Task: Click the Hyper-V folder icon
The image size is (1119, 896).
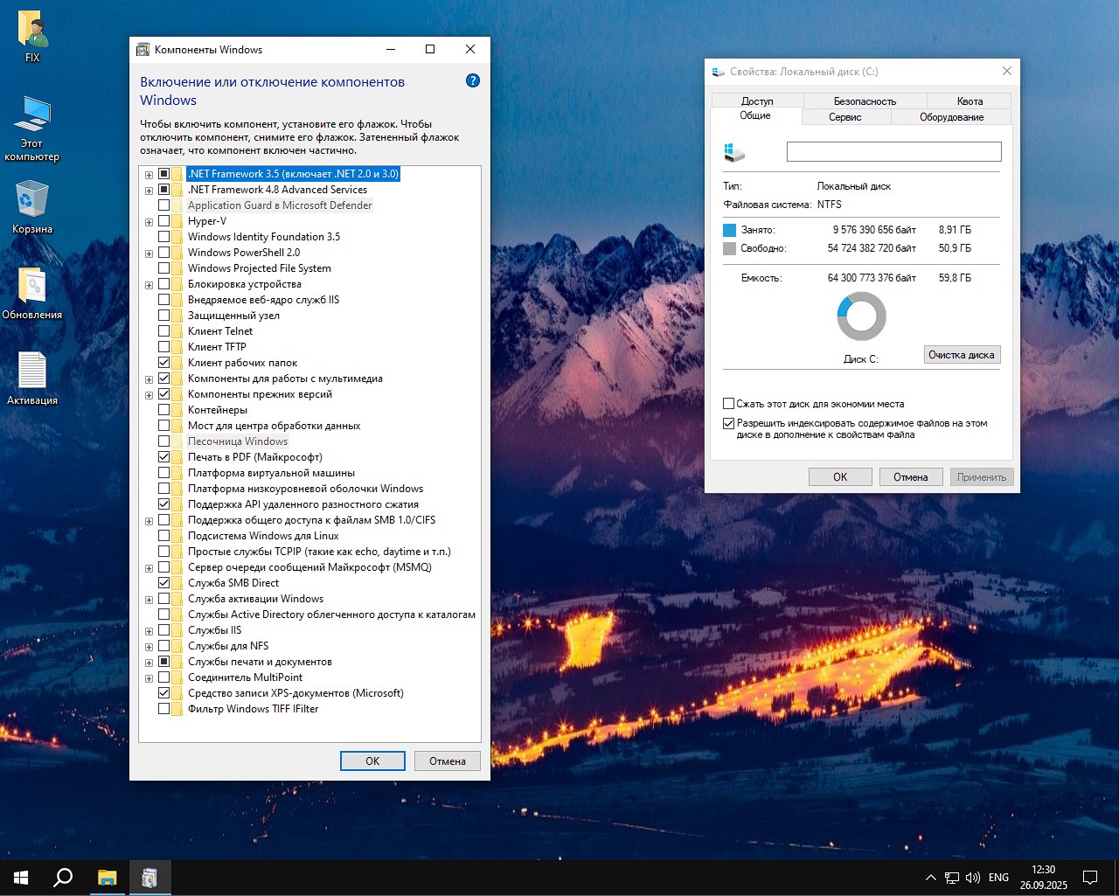Action: coord(177,221)
